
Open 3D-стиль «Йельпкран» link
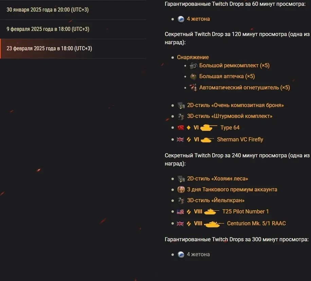[x=216, y=200]
